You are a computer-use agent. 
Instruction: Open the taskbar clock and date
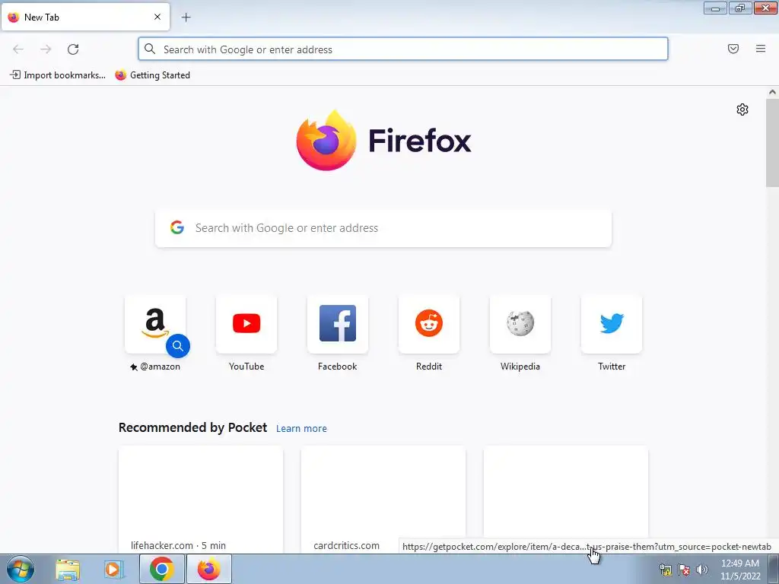click(740, 569)
